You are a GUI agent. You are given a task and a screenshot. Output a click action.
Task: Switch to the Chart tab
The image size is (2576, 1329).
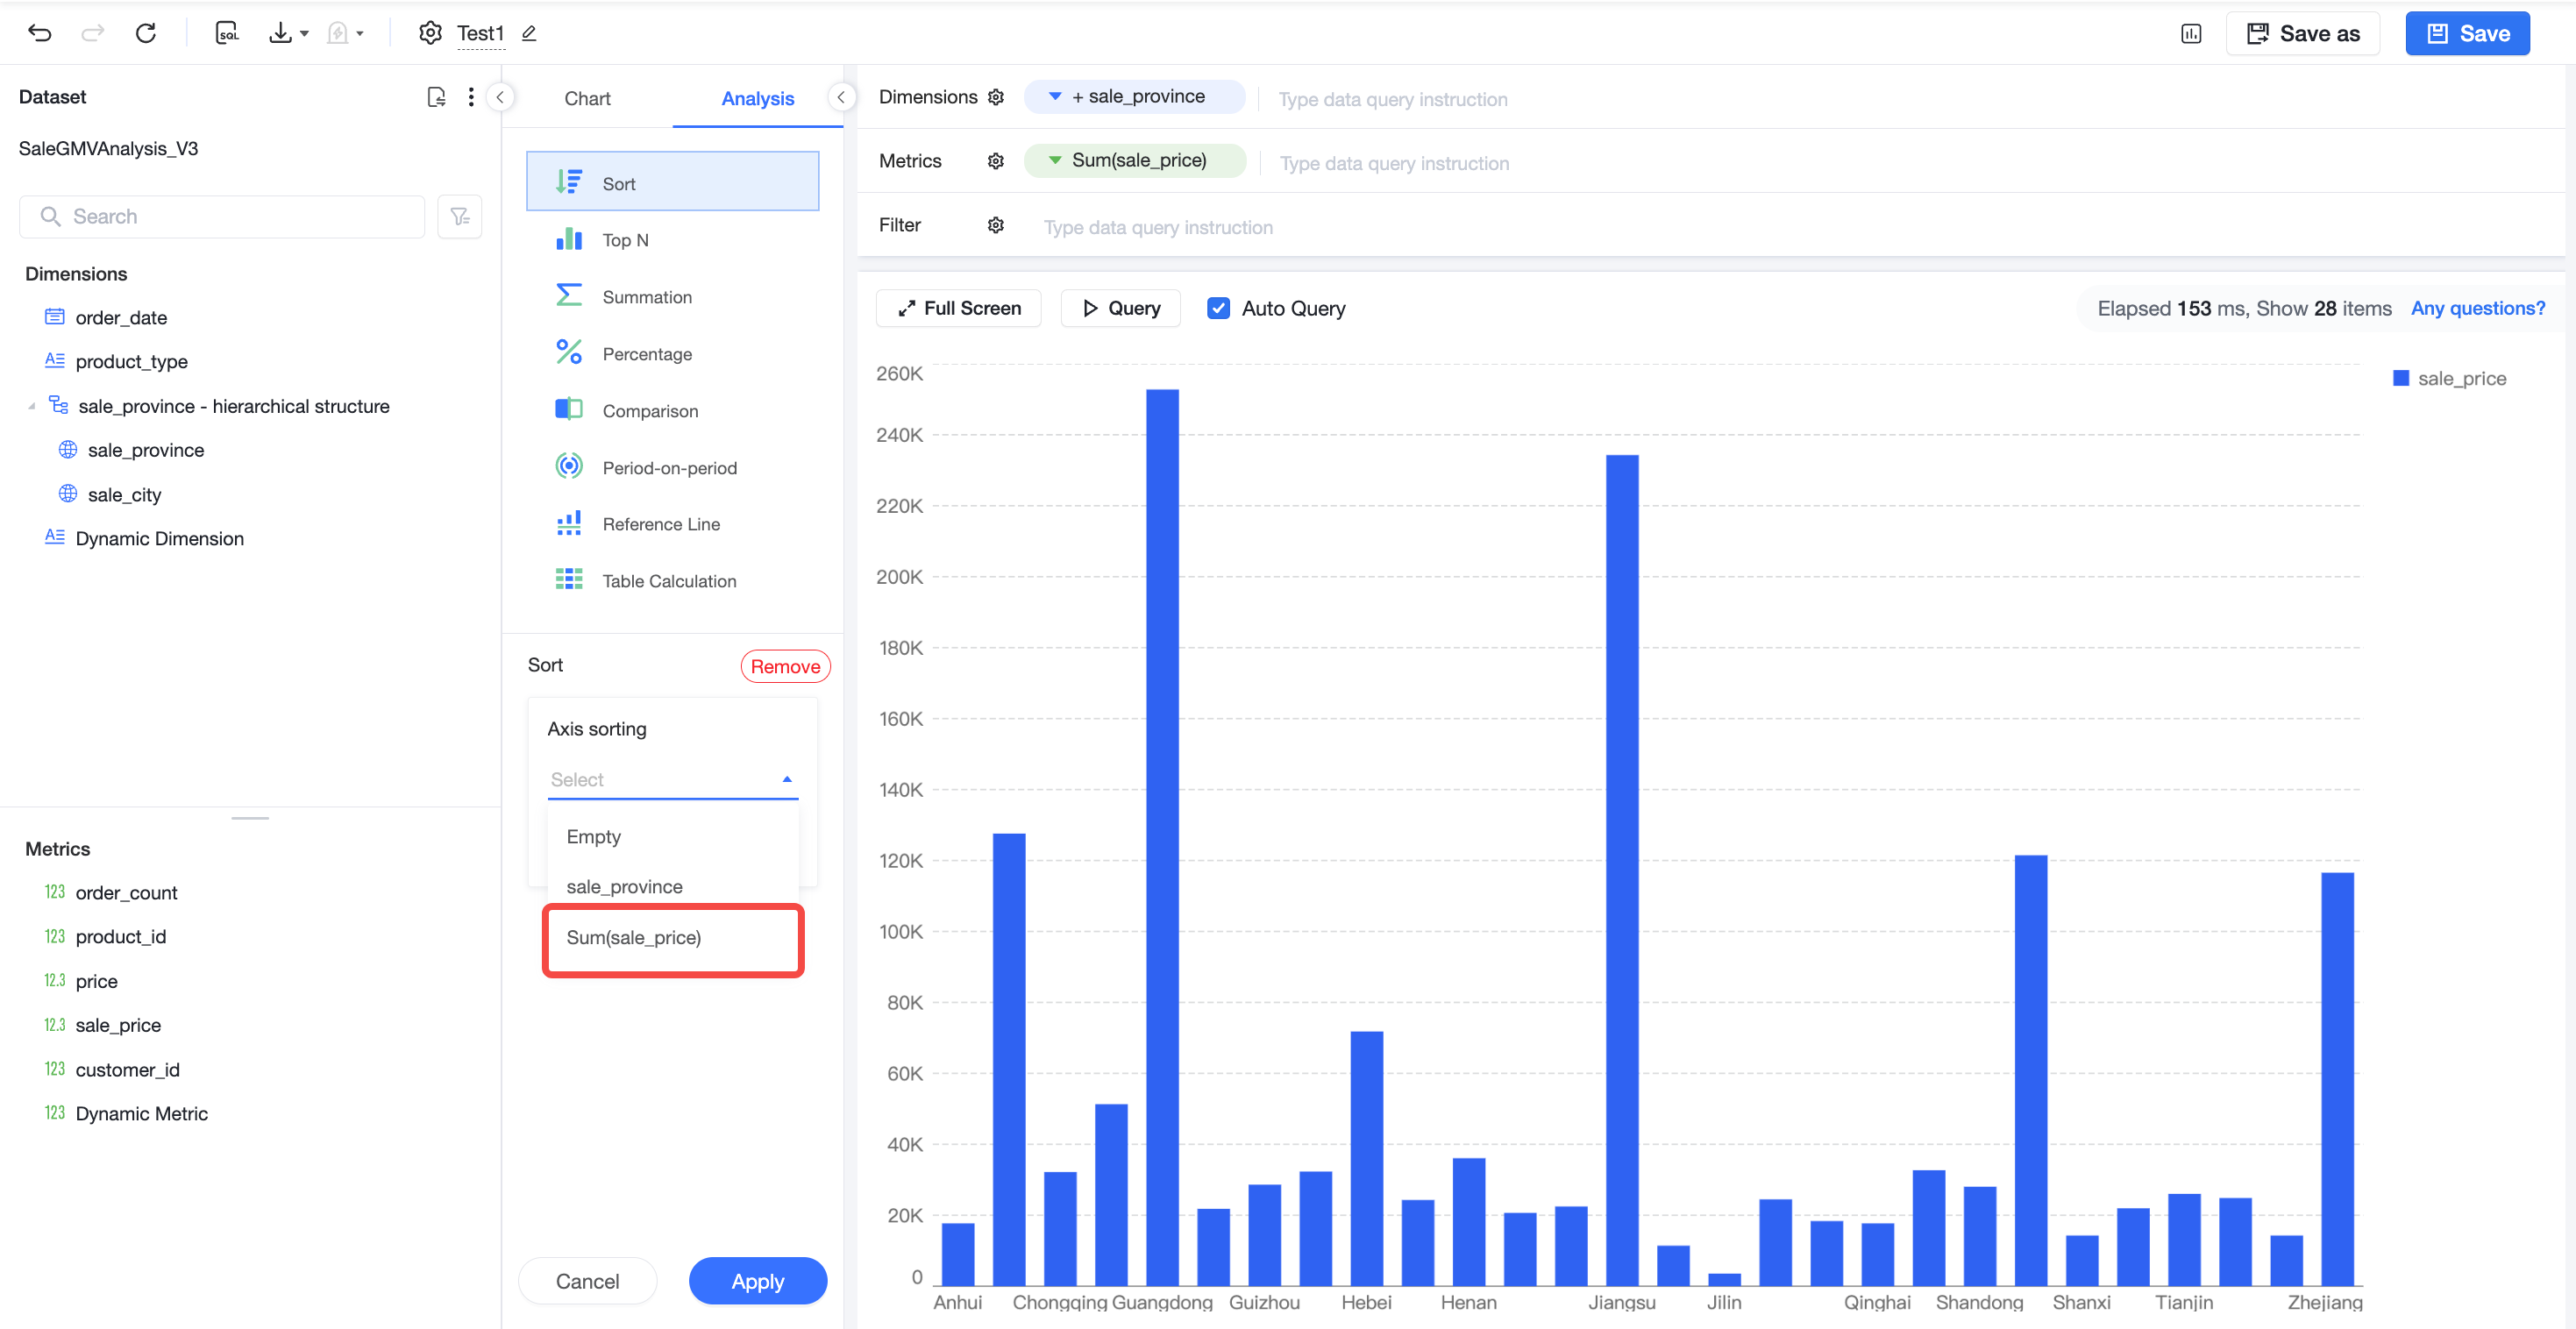pos(587,98)
